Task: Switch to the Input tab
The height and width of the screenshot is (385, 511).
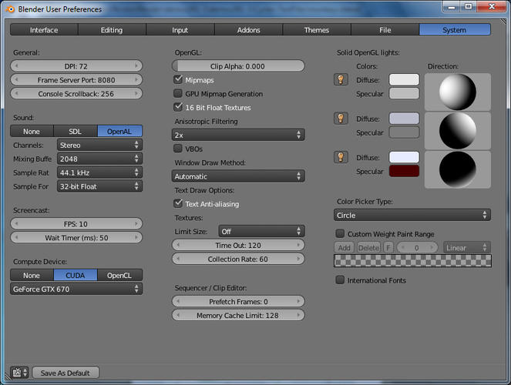Action: click(x=180, y=30)
